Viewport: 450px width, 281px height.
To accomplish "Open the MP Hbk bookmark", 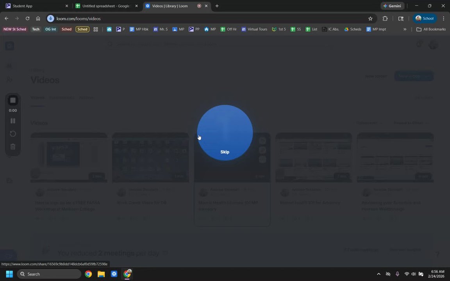I will coord(139,29).
